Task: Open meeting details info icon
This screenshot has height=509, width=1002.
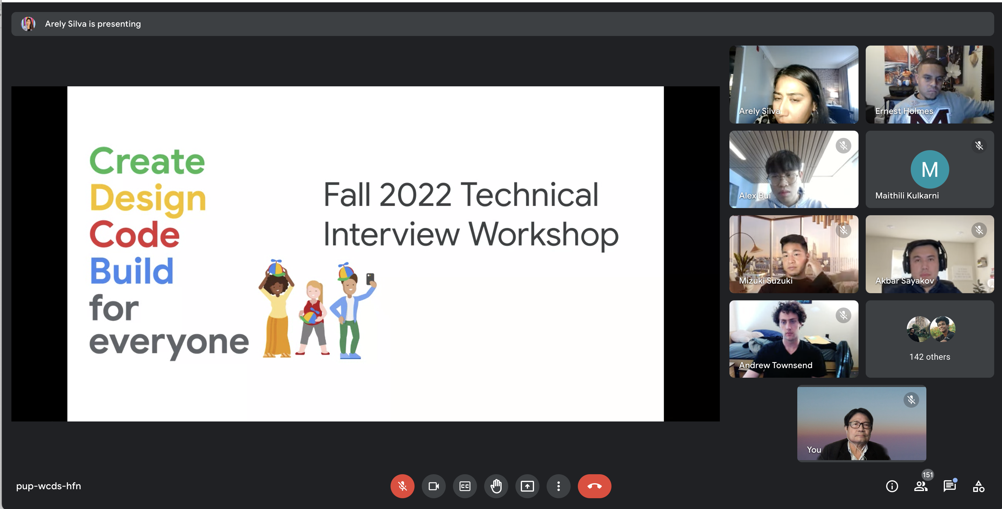Action: coord(892,486)
